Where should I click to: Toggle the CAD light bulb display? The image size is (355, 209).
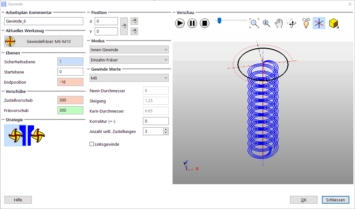click(x=306, y=23)
